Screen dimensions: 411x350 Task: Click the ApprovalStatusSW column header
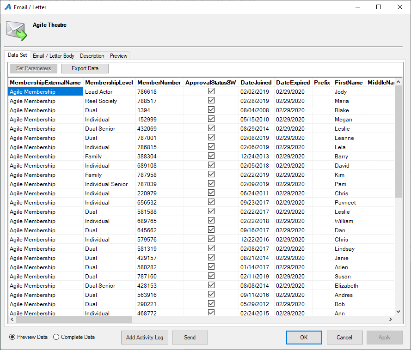[211, 83]
